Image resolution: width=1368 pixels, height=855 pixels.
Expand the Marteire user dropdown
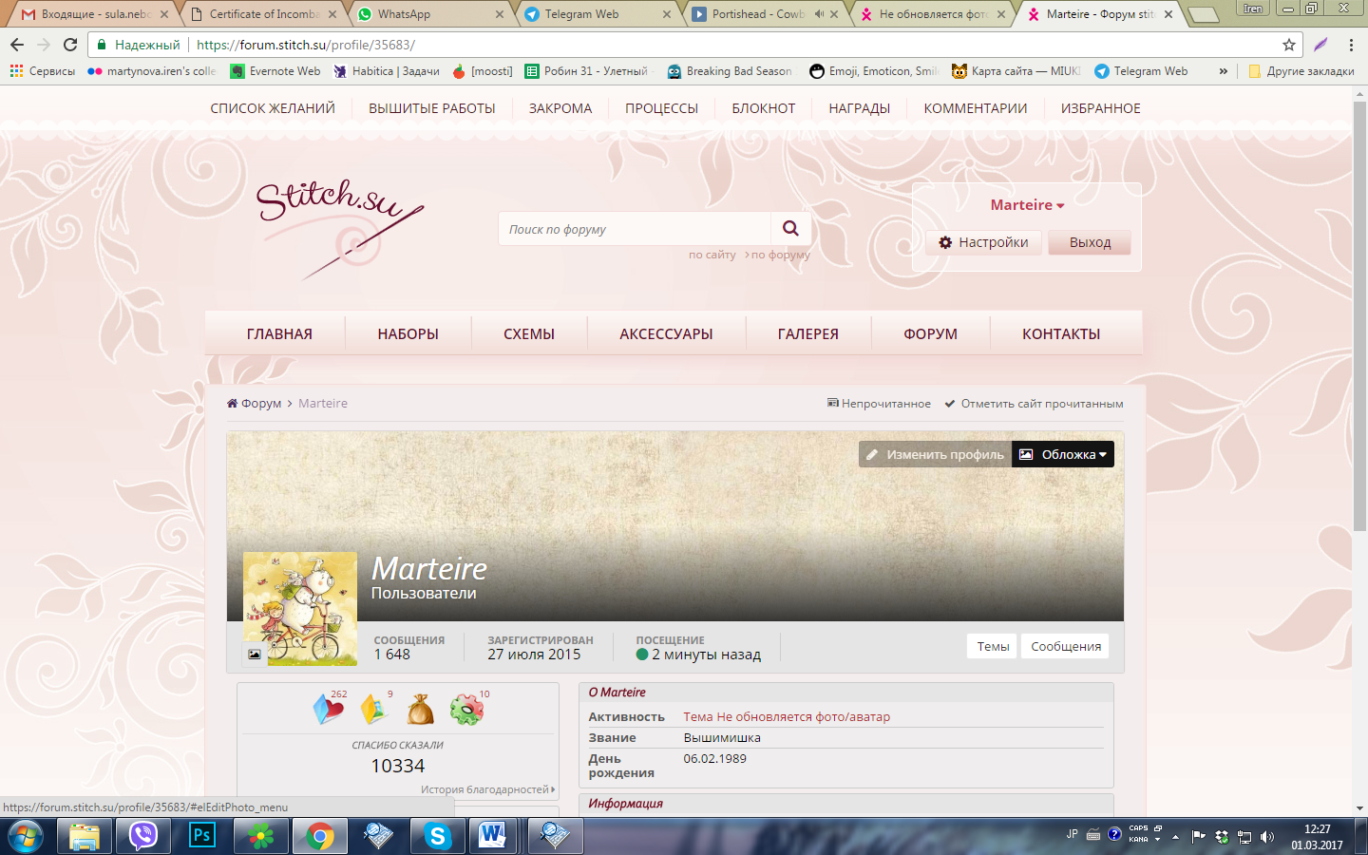click(x=1027, y=205)
